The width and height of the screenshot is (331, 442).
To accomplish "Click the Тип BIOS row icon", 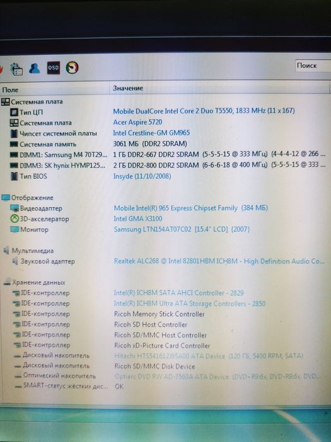I will tap(14, 176).
